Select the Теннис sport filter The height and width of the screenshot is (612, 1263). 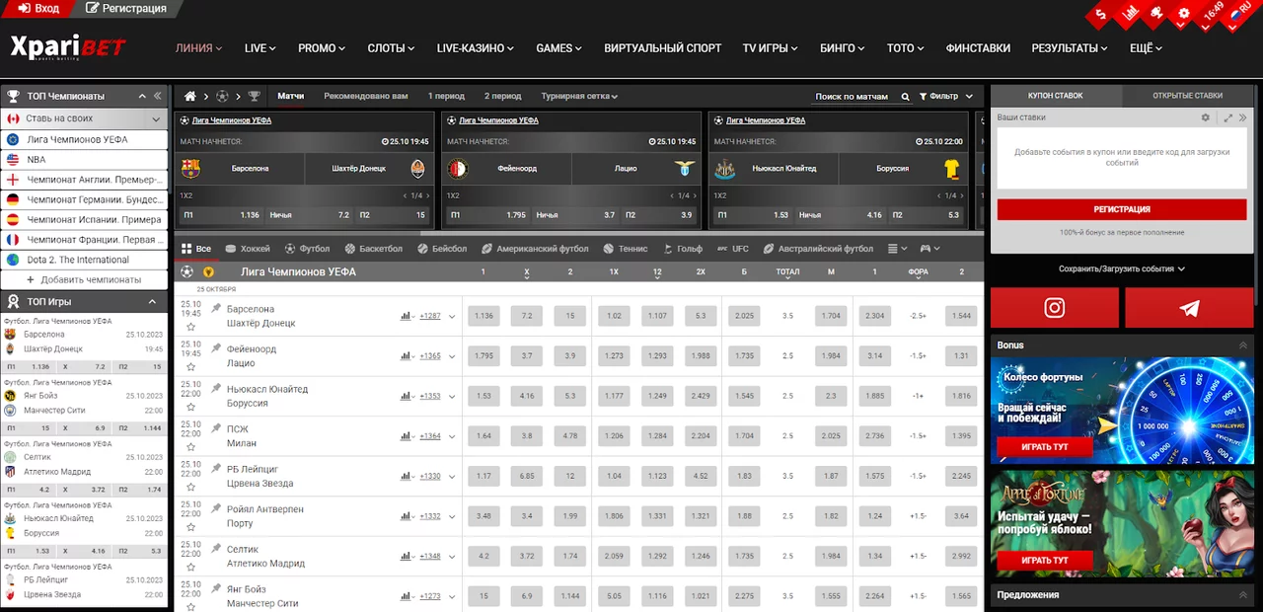click(626, 249)
